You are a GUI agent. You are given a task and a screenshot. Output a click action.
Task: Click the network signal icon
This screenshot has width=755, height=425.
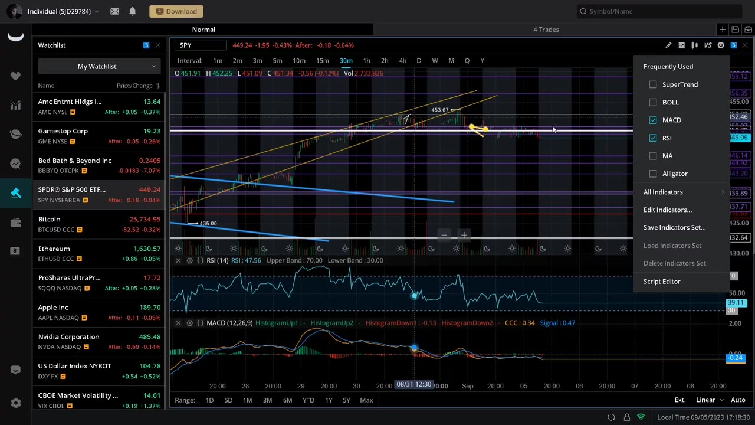pyautogui.click(x=641, y=417)
